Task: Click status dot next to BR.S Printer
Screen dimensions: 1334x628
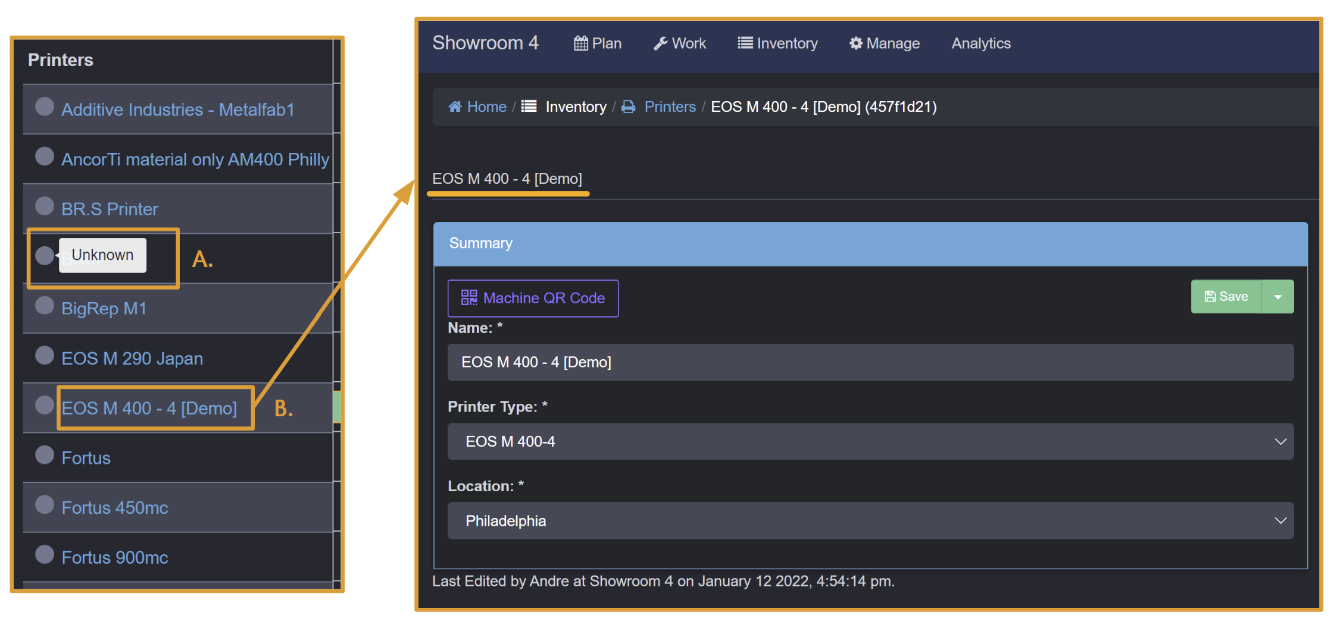Action: click(x=45, y=206)
